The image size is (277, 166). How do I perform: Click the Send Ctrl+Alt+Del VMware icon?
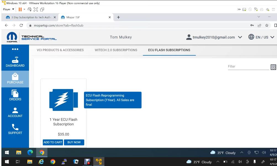click(x=30, y=9)
